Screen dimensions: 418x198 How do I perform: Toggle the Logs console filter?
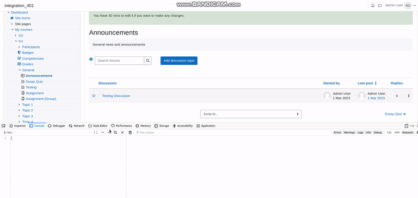pos(361,133)
